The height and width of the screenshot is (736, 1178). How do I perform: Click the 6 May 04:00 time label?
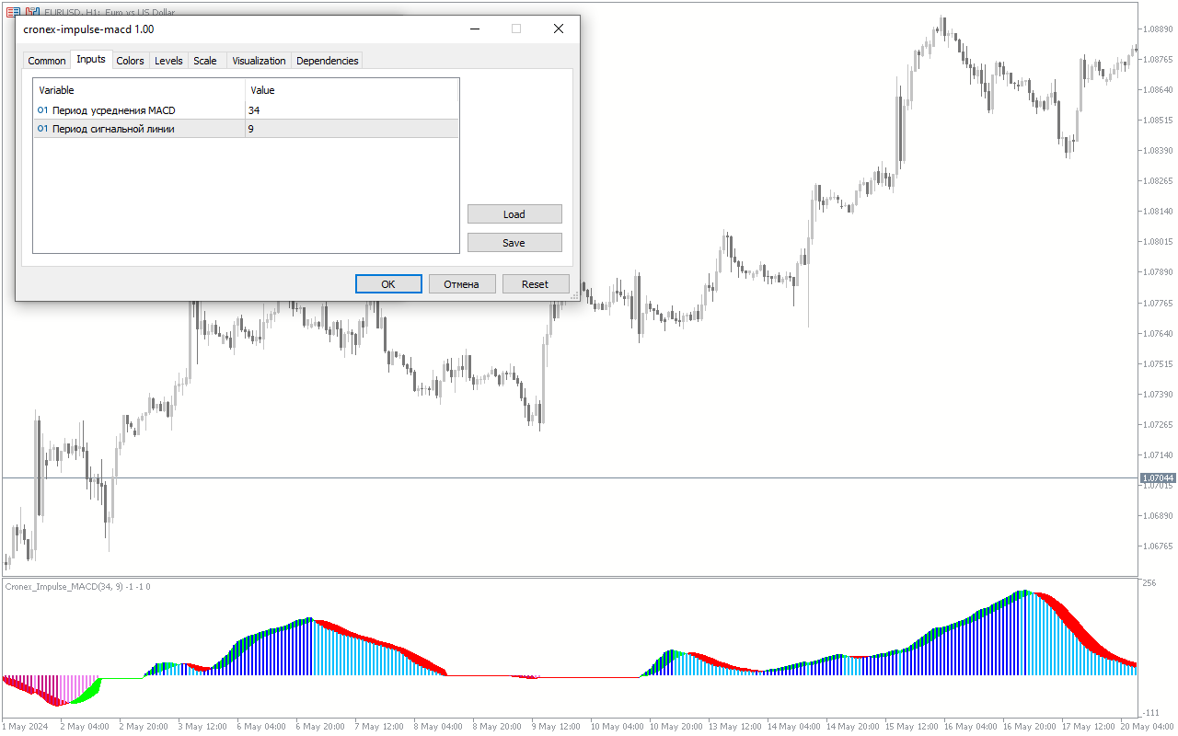coord(262,727)
